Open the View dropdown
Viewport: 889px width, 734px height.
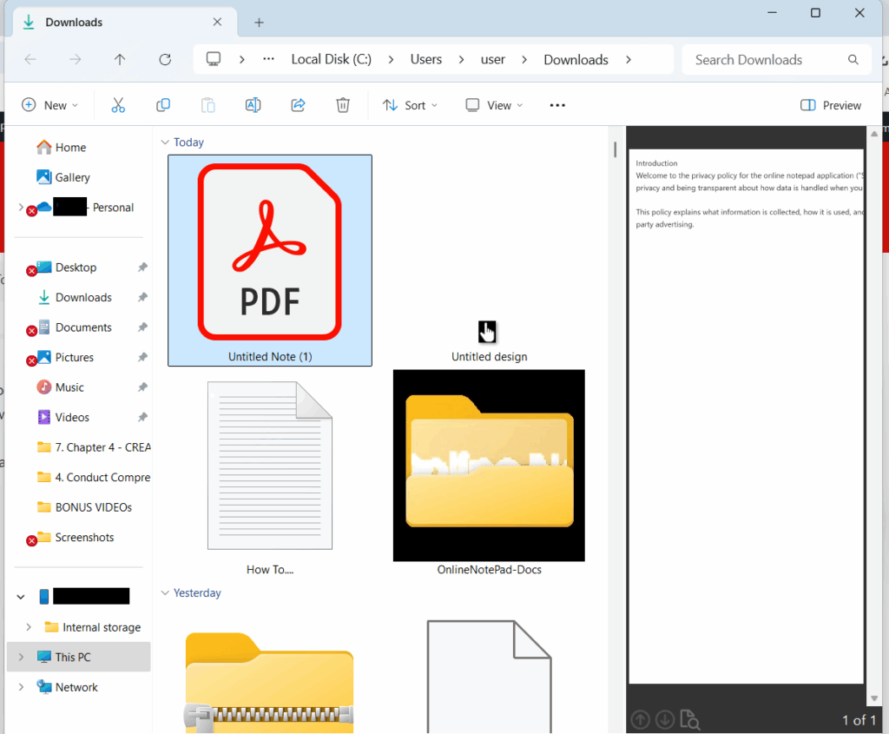pyautogui.click(x=494, y=105)
